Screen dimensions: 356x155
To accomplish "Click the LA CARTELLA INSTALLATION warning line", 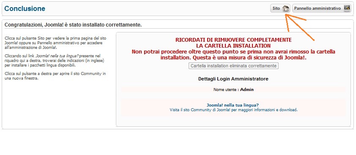I will tap(233, 46).
